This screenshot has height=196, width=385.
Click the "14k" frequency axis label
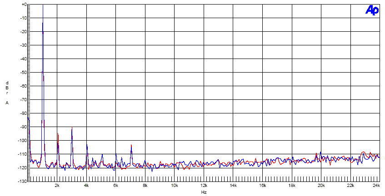click(x=233, y=186)
